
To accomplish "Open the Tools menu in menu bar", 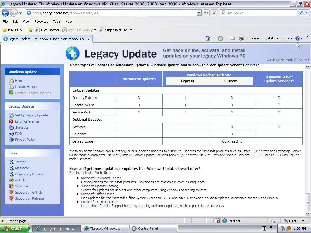I will (57, 22).
